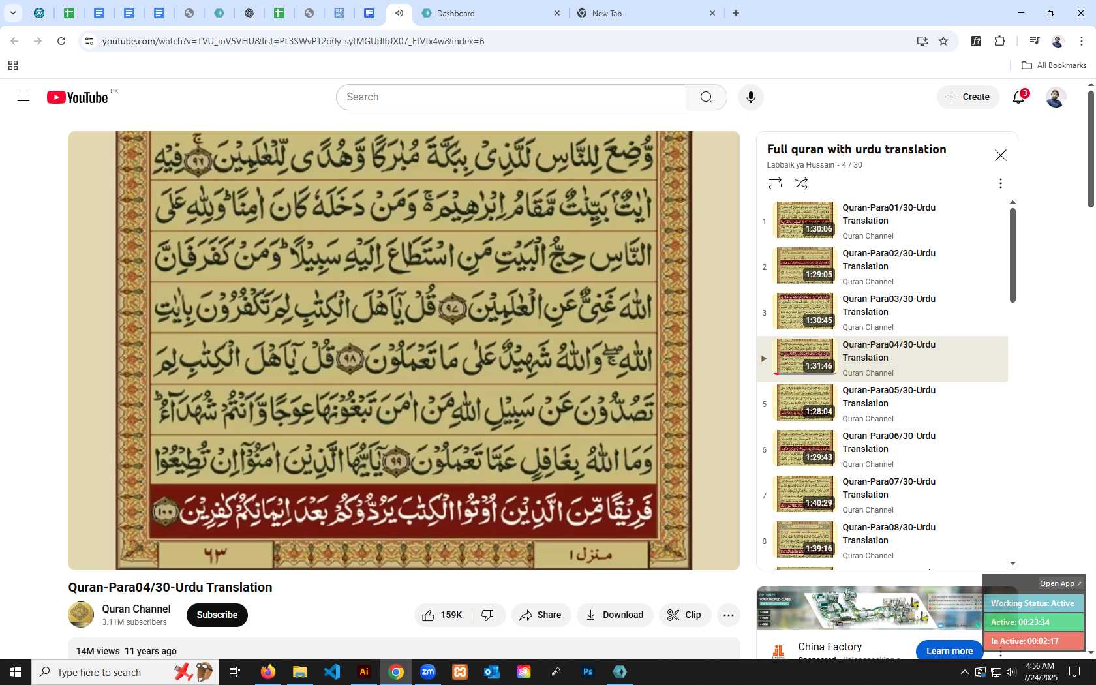Click Open App in tracker widget
The image size is (1096, 685).
(x=1060, y=583)
